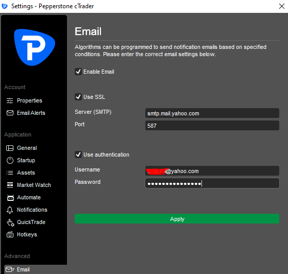Click the QuickTrade hand-gear icon

[10, 222]
